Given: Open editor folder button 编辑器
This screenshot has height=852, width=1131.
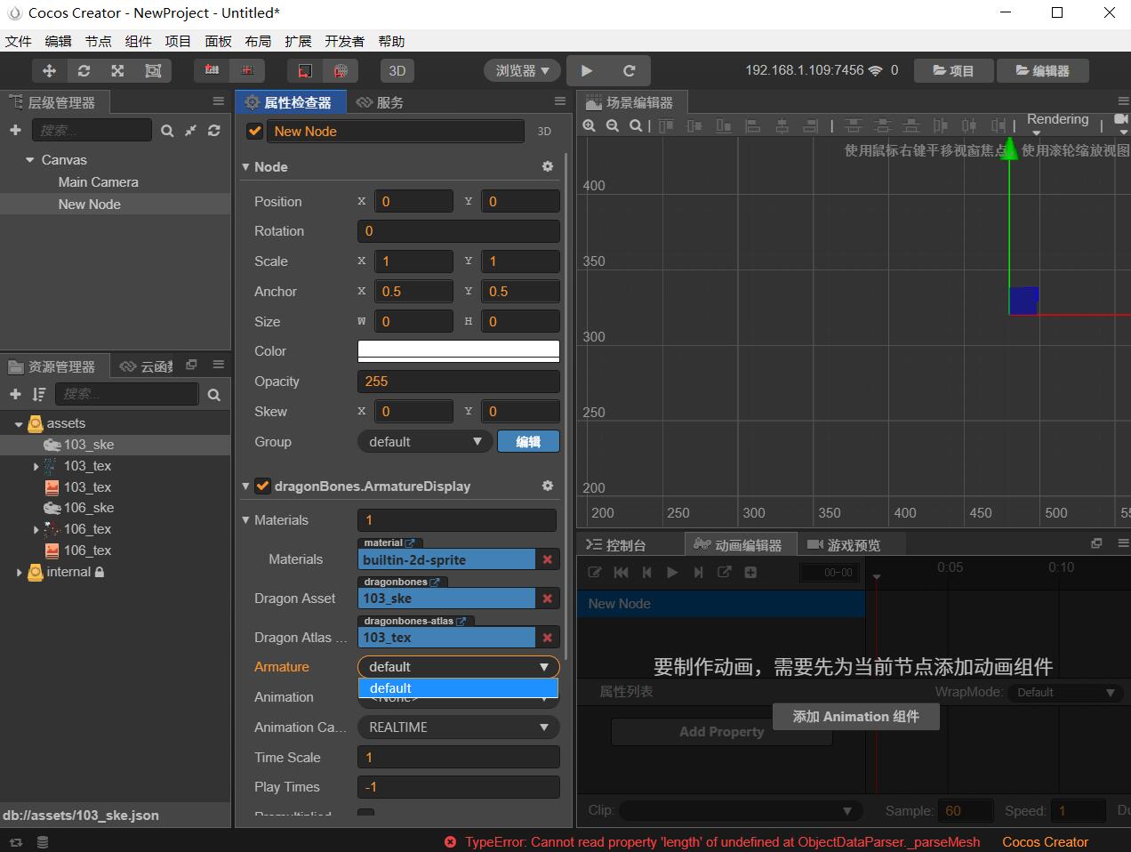Looking at the screenshot, I should click(1042, 71).
